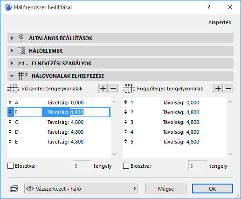241x199 pixels.
Task: Click the vertical grid lines icon
Action: [129, 89]
